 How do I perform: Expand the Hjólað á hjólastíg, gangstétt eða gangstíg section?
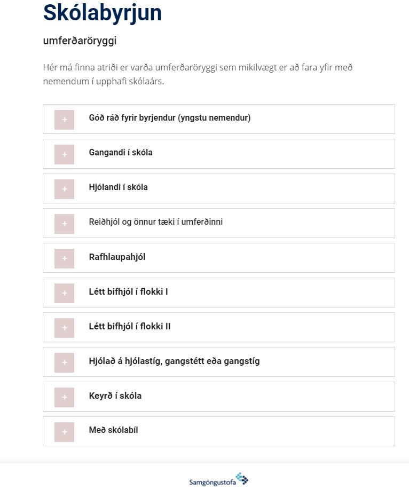click(x=219, y=362)
